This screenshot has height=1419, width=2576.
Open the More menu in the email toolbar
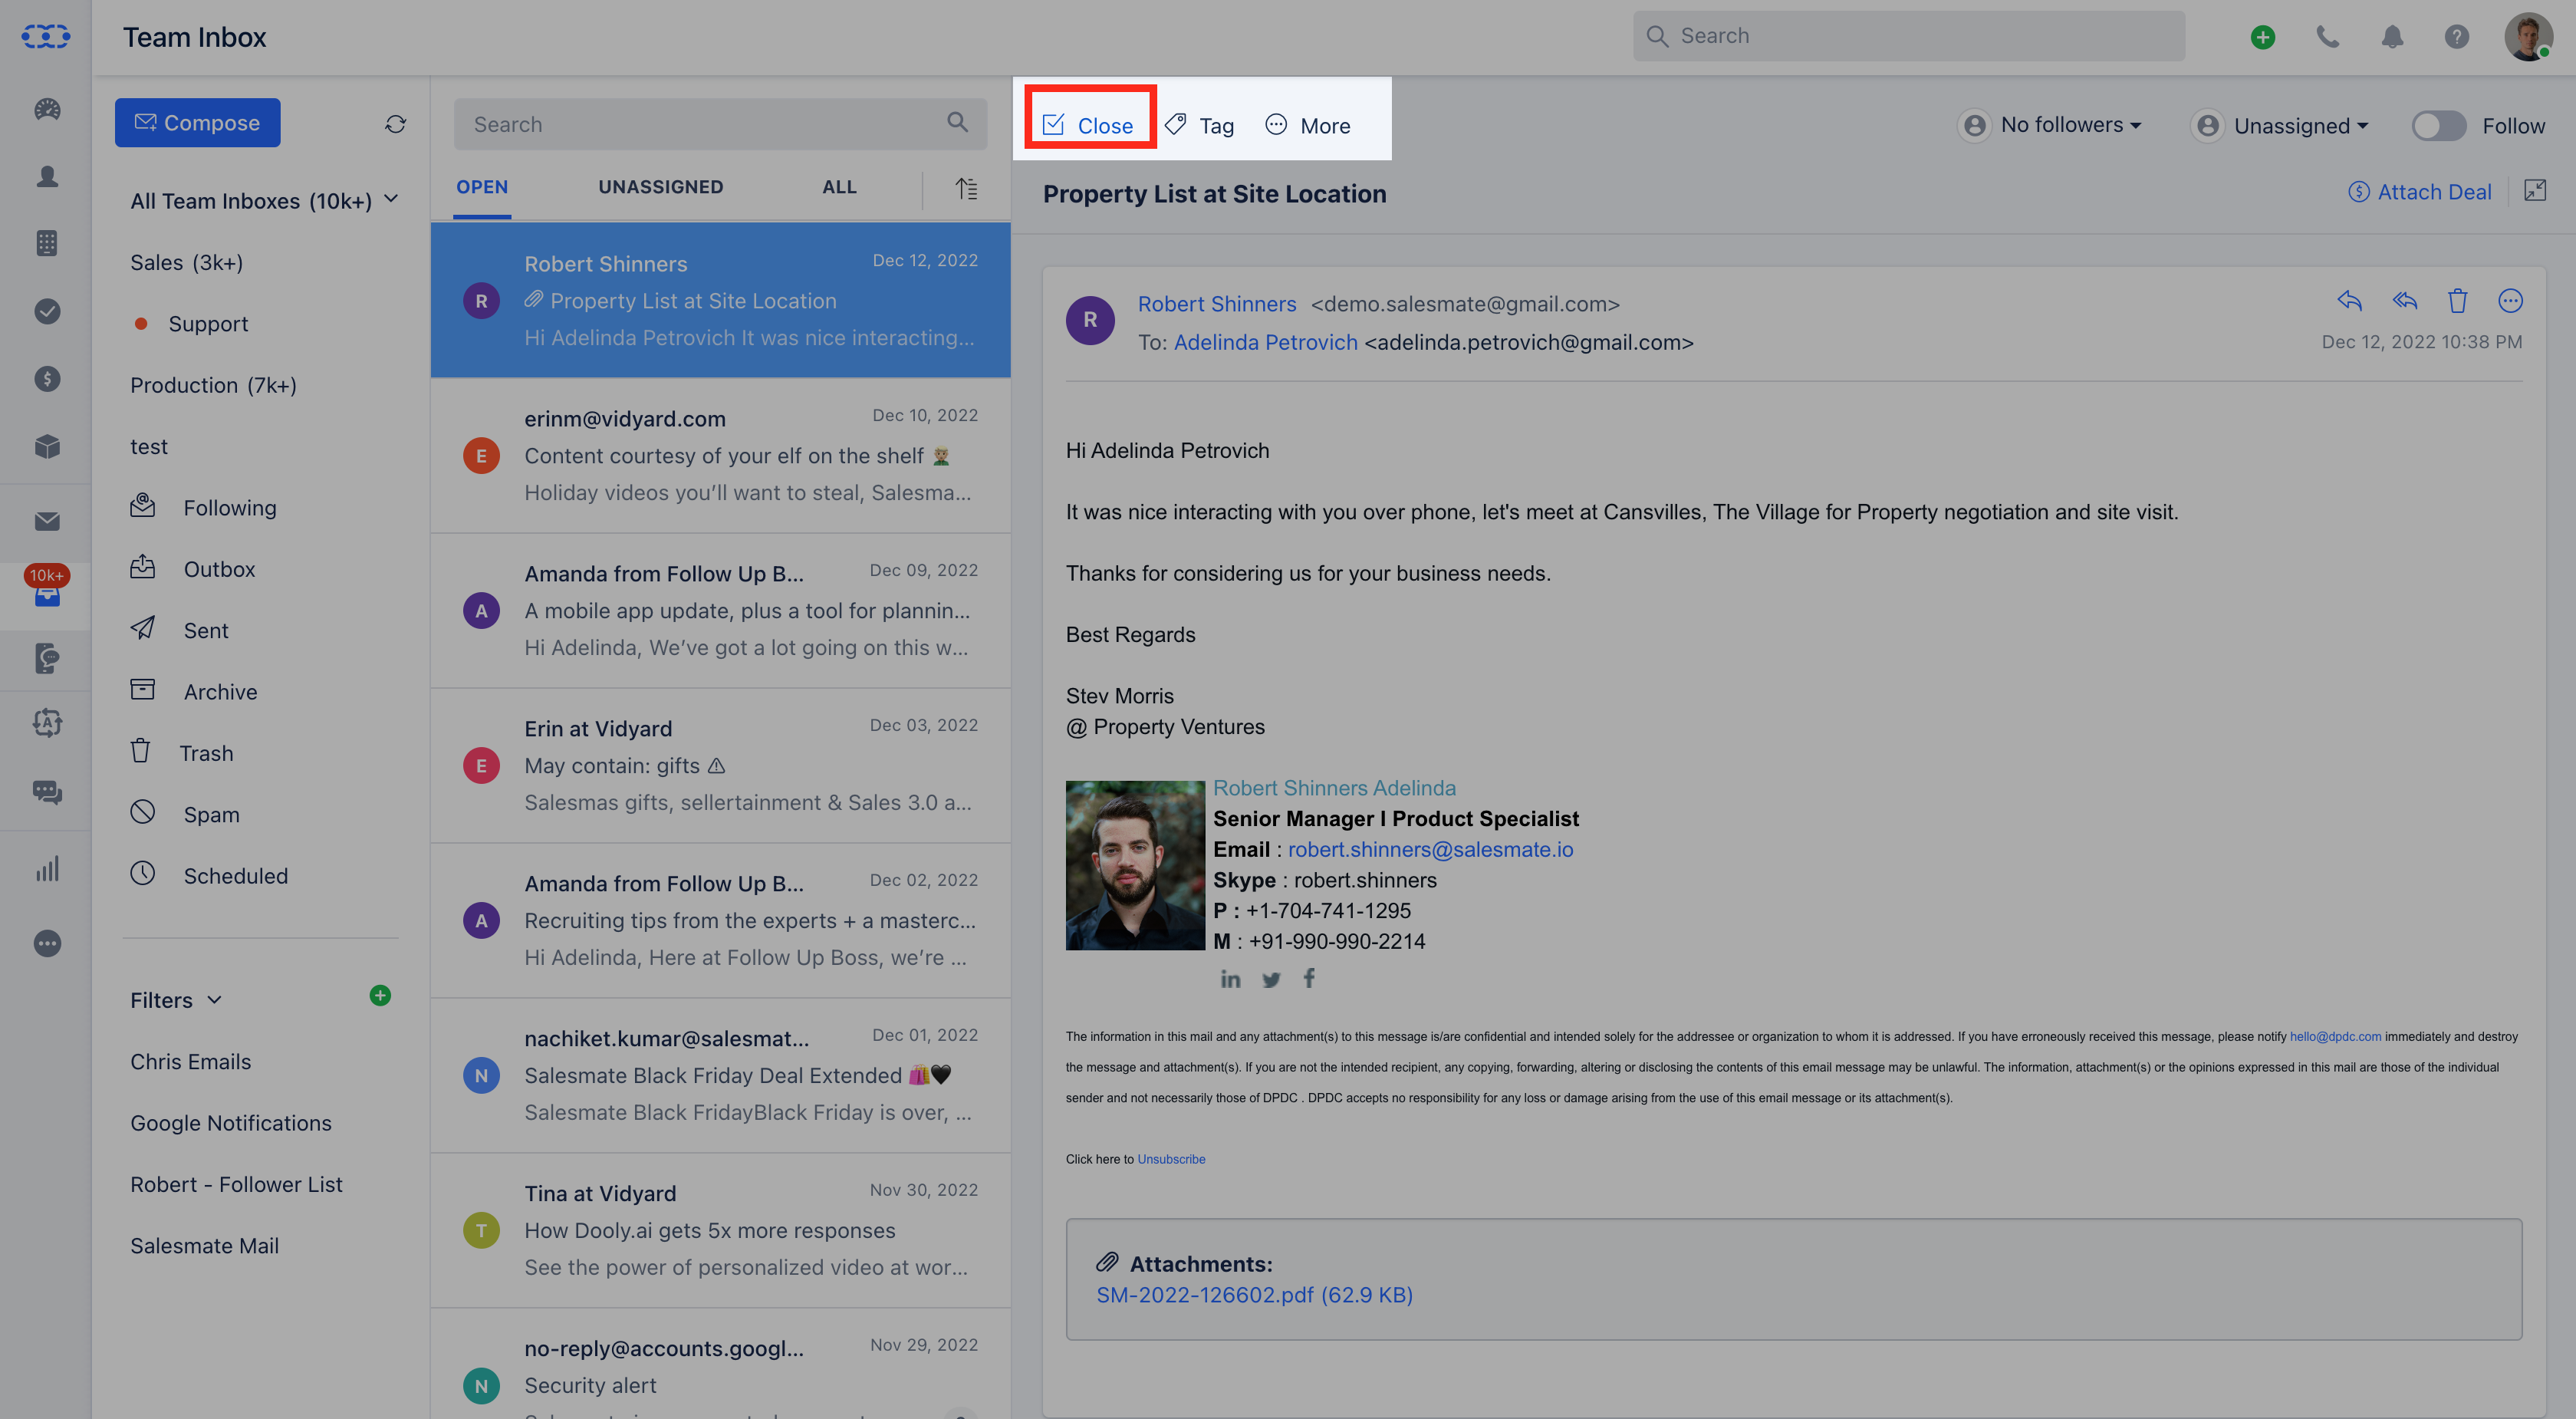tap(1308, 125)
